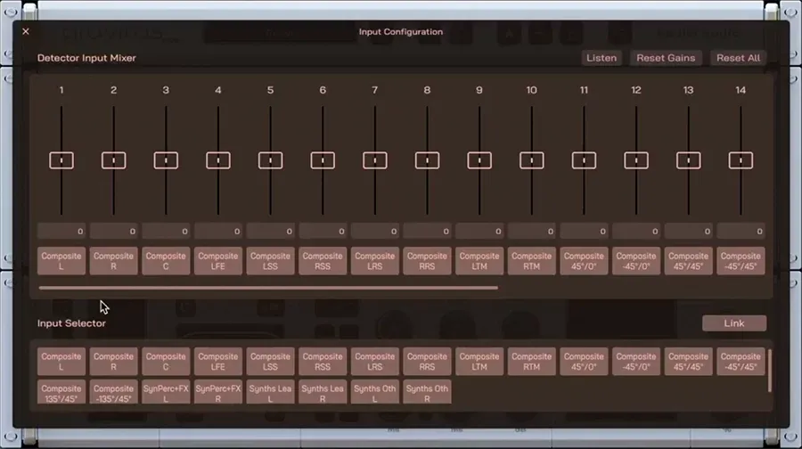Screen dimensions: 802x449
Task: Click the Input Selector vertical scrollbar
Action: coord(769,371)
